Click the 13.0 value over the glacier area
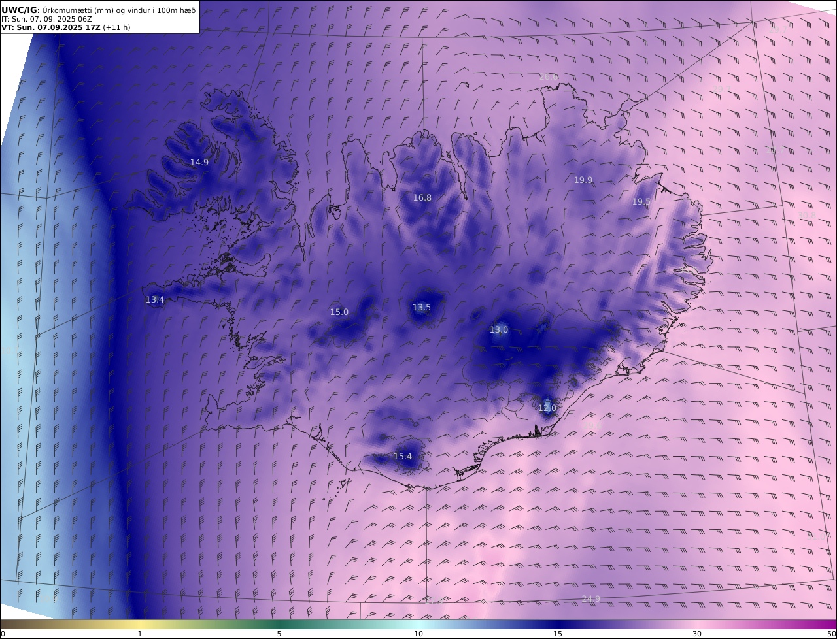Viewport: 837px width, 639px height. click(x=499, y=330)
